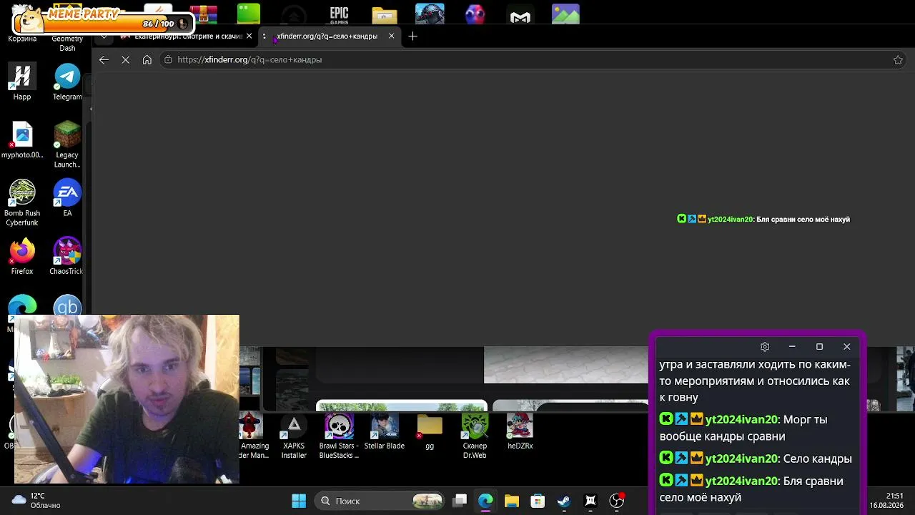The width and height of the screenshot is (915, 515).
Task: Open File Explorer from the taskbar
Action: tap(511, 501)
